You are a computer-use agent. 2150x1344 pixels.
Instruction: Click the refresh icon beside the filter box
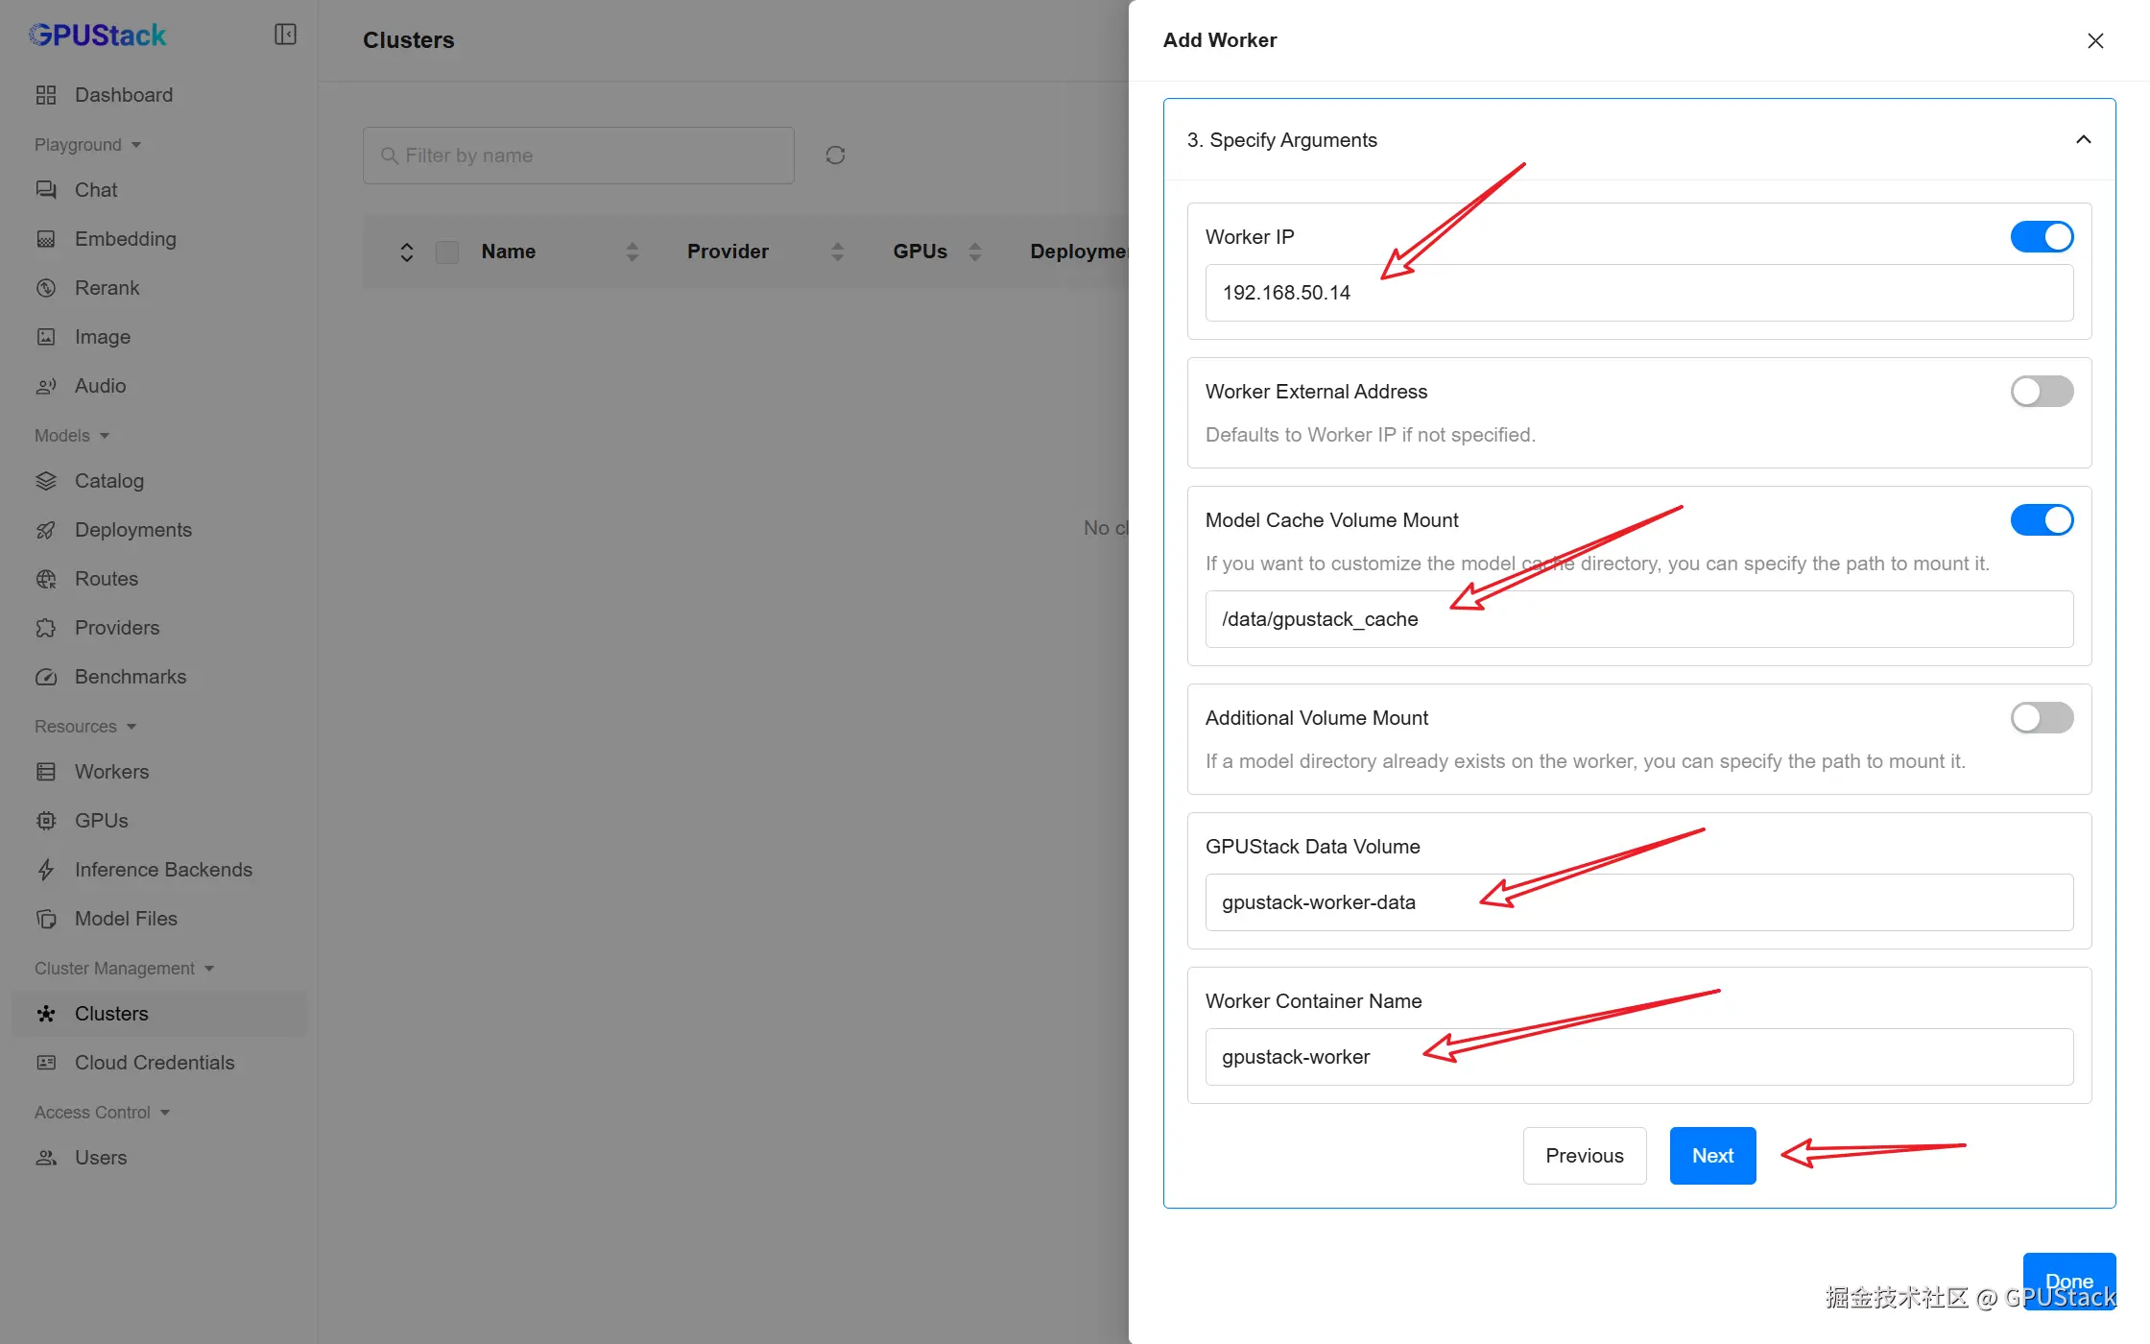(x=835, y=156)
